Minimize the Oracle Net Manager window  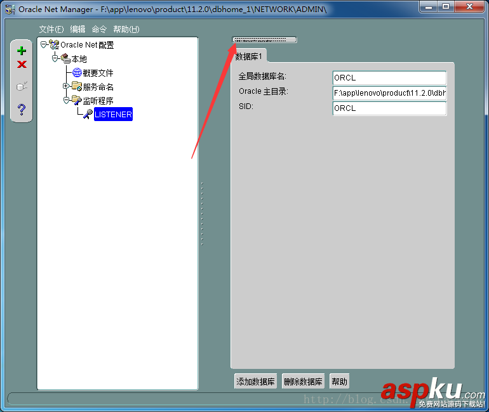pyautogui.click(x=429, y=6)
